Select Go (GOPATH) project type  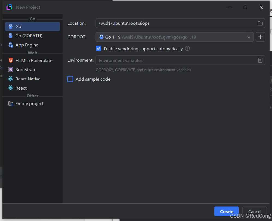(x=32, y=36)
